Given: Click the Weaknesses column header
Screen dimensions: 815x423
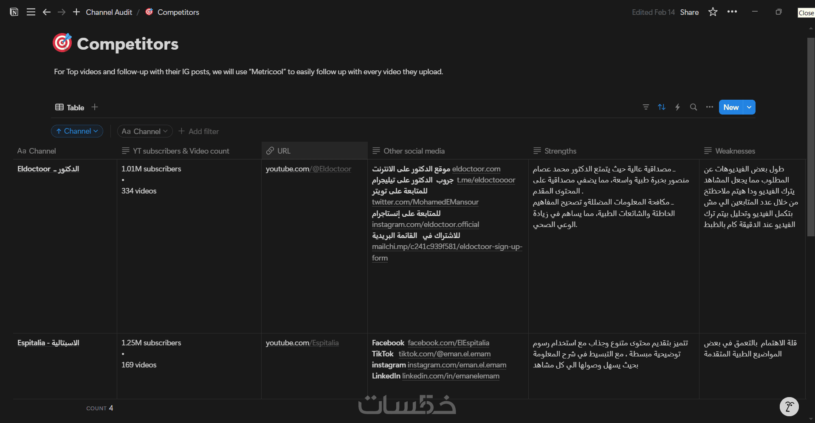Looking at the screenshot, I should click(752, 151).
